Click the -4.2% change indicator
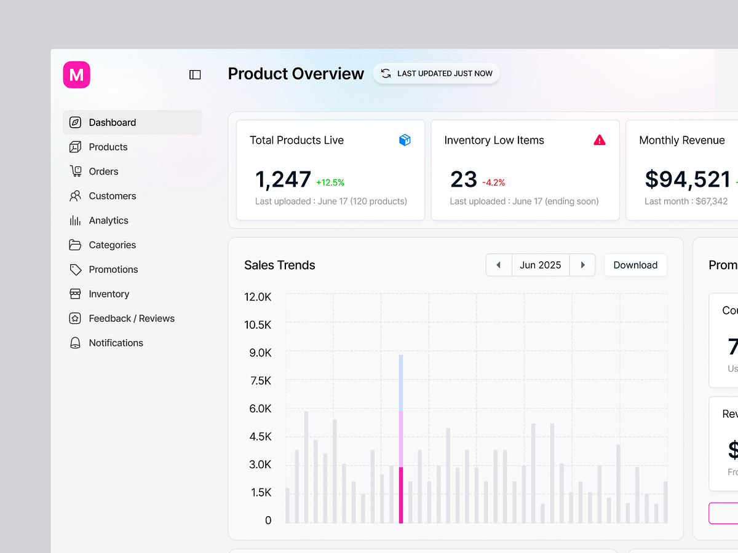This screenshot has height=553, width=738. pyautogui.click(x=493, y=182)
